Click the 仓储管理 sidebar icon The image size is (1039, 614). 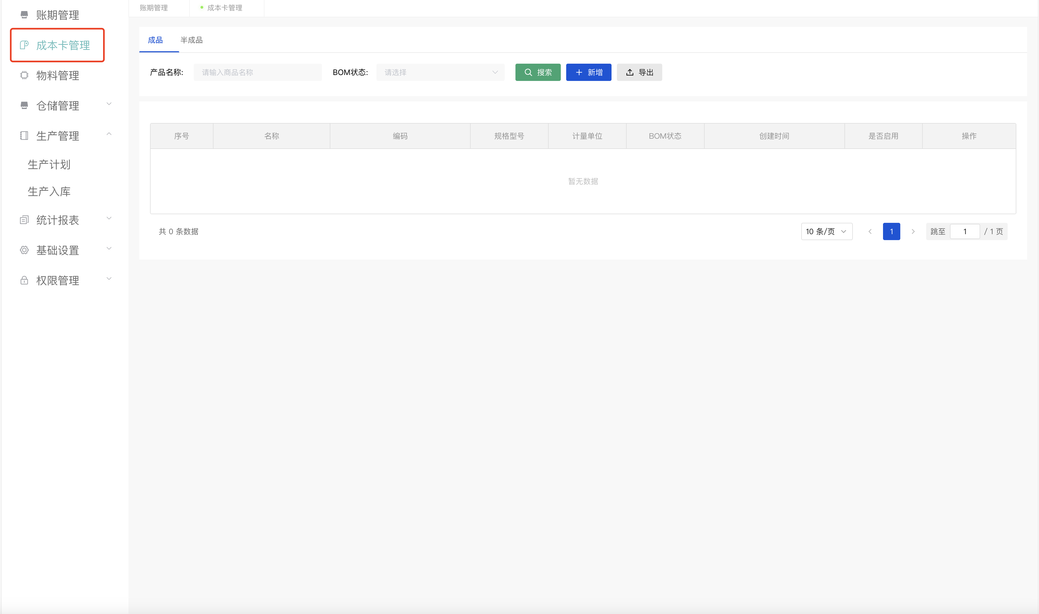tap(24, 105)
